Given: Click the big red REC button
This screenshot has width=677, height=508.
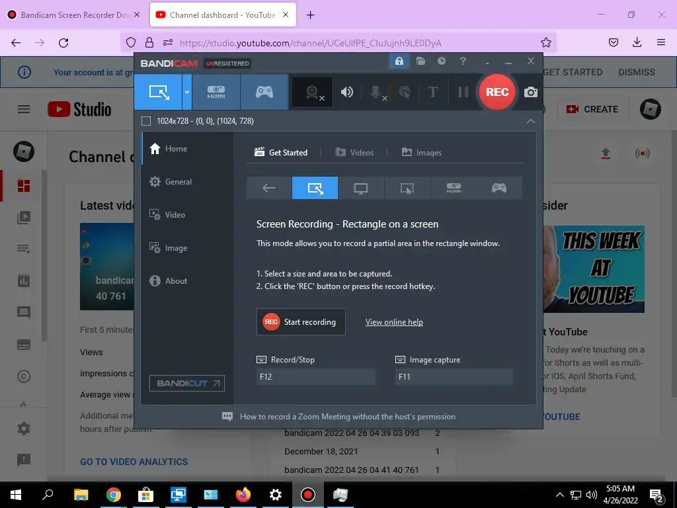Looking at the screenshot, I should tap(497, 92).
